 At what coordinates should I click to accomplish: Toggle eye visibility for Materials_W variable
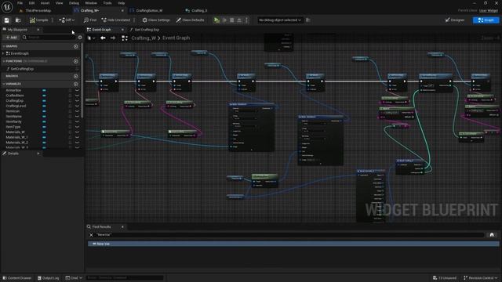[77, 132]
